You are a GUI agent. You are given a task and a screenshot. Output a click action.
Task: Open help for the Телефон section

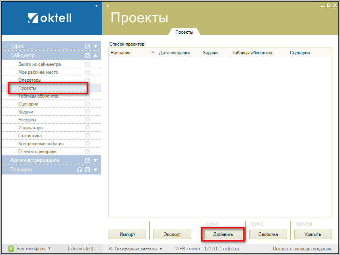pos(87,170)
